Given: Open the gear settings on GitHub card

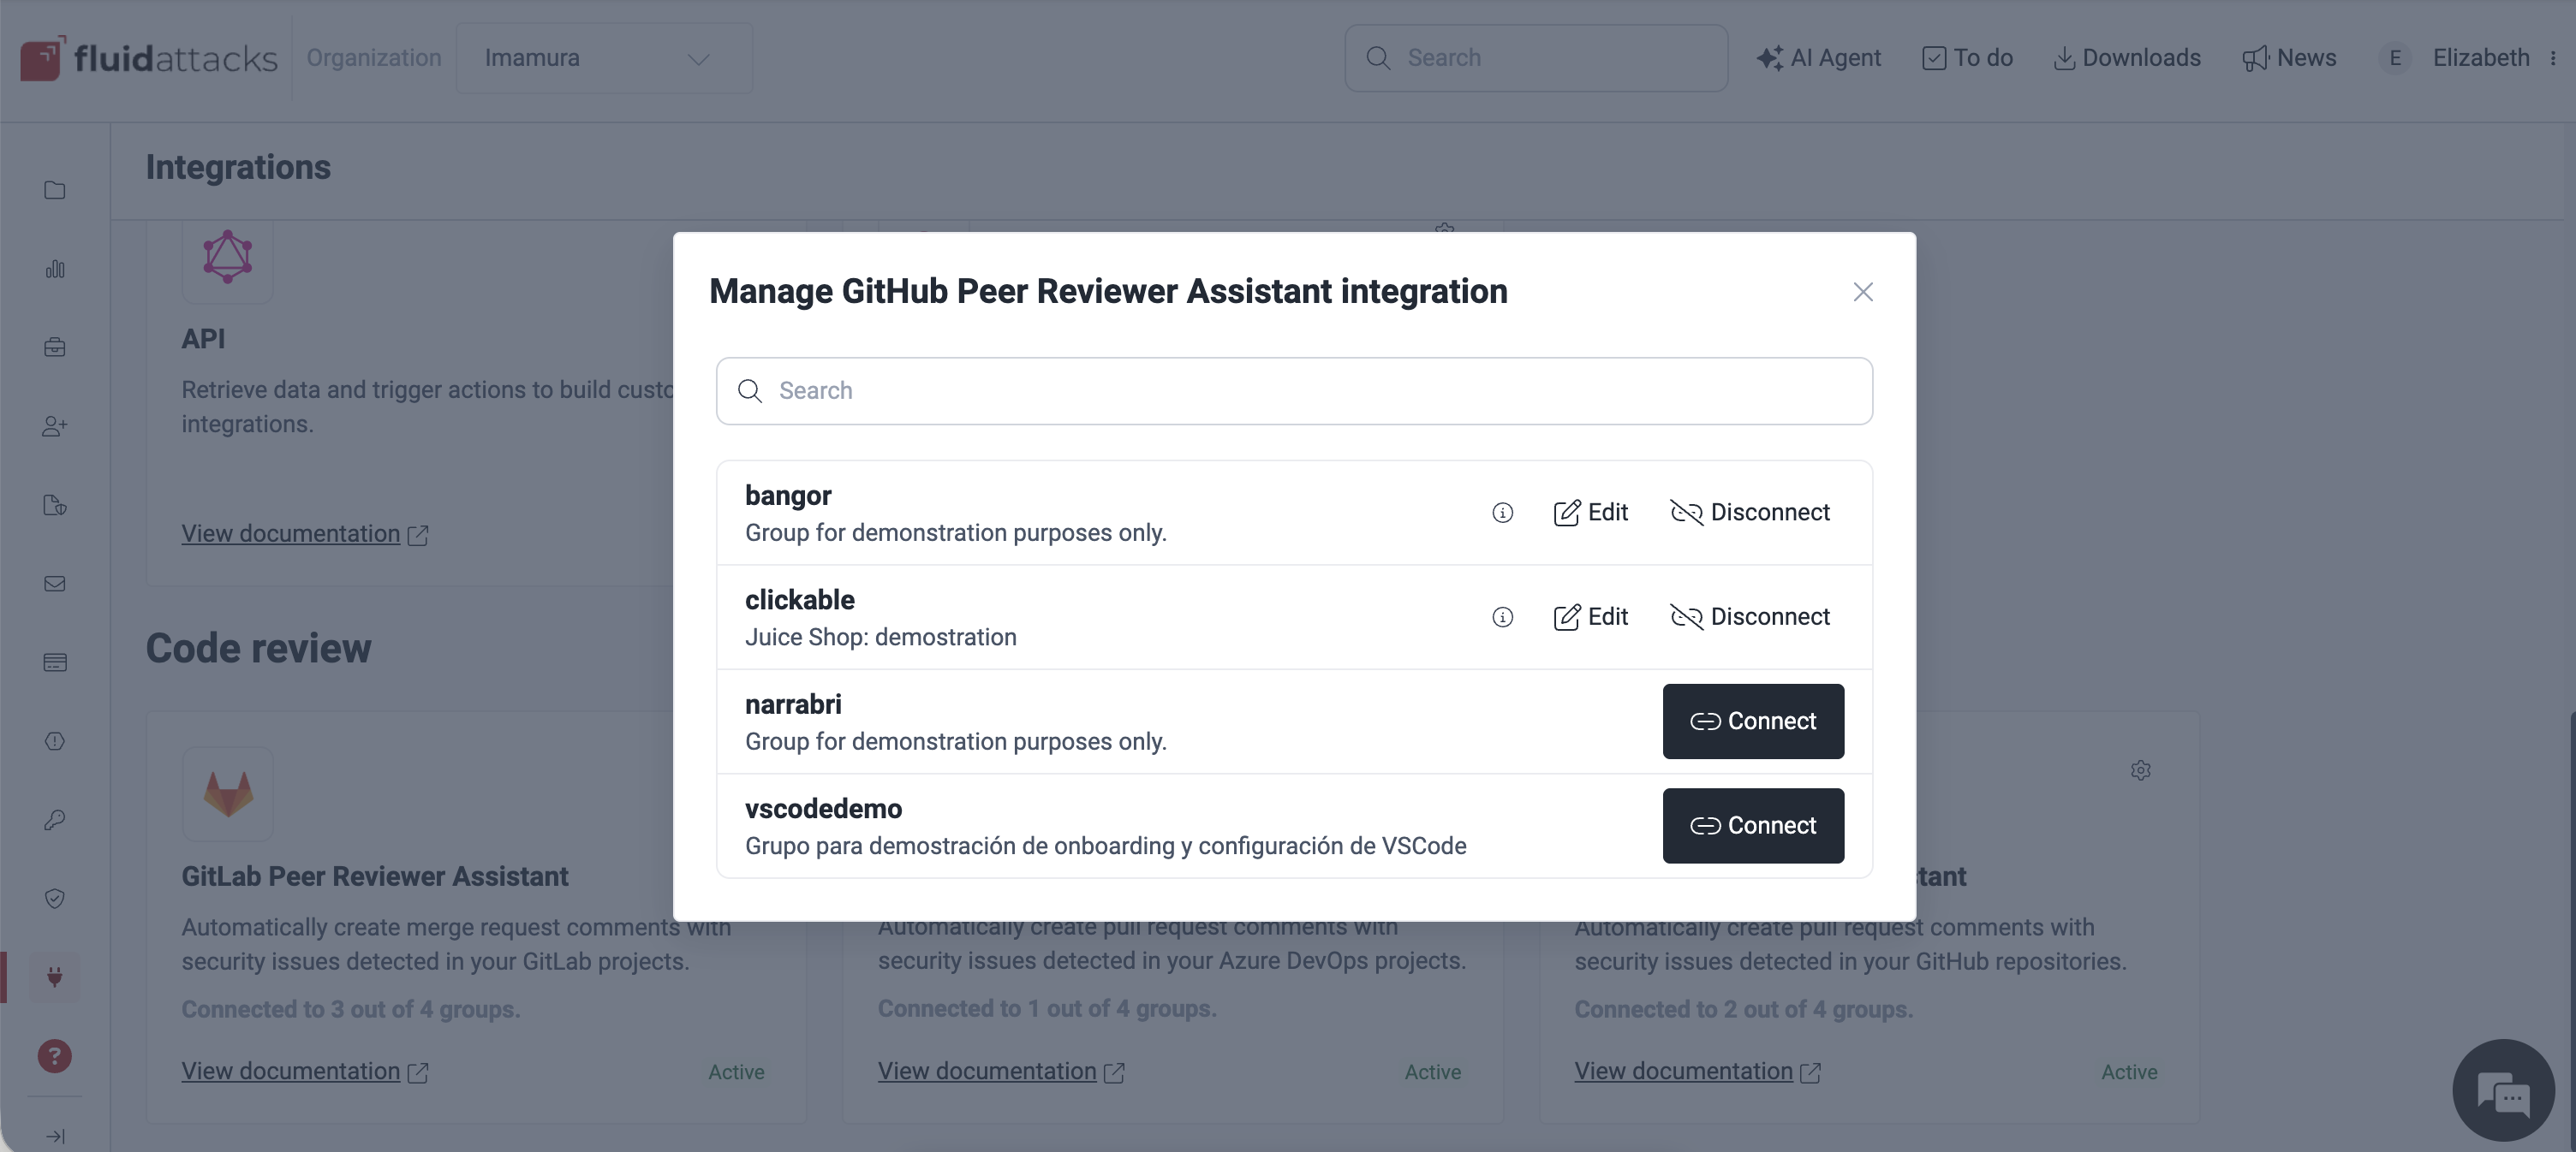Looking at the screenshot, I should click(2140, 770).
